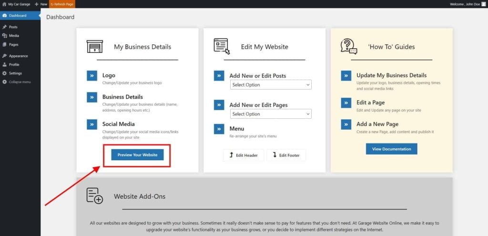Open the Add New or Edit Posts dropdown
This screenshot has width=488, height=236.
tap(270, 85)
